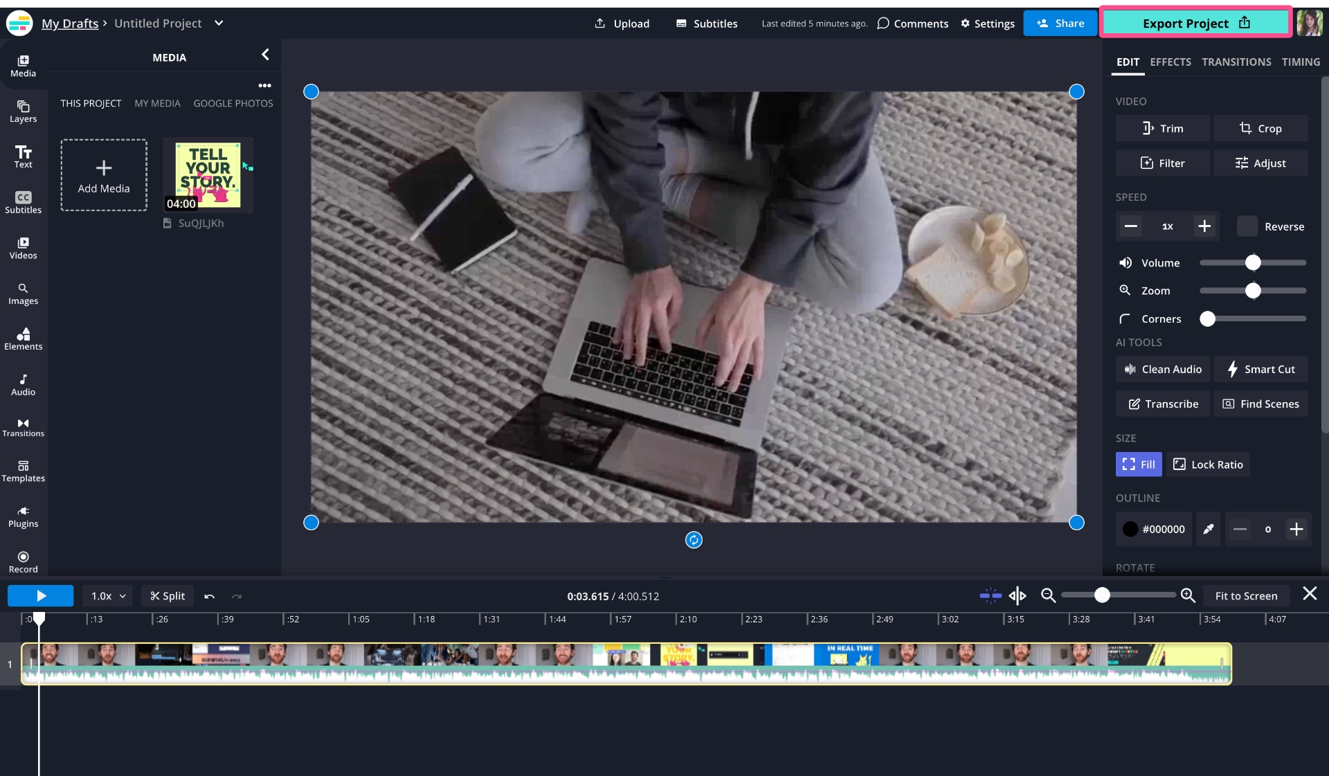Screen dimensions: 1329x776
Task: Toggle the Reverse checkbox
Action: coord(1247,226)
